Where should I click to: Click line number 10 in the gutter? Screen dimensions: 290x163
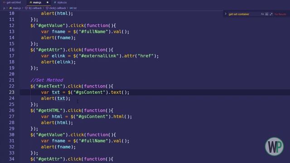[12, 13]
